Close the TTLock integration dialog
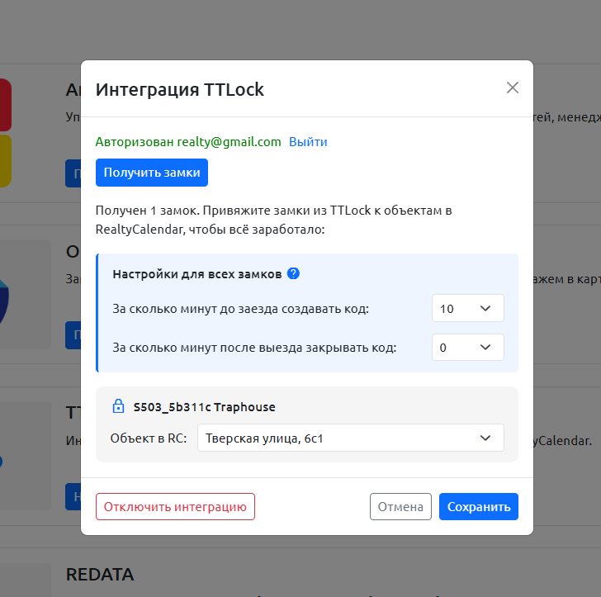601x597 pixels. [x=513, y=88]
